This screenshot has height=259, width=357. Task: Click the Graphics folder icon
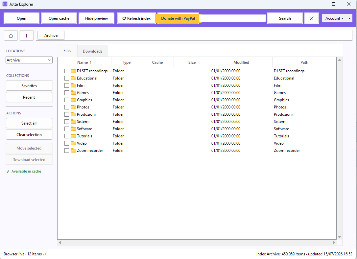click(73, 100)
